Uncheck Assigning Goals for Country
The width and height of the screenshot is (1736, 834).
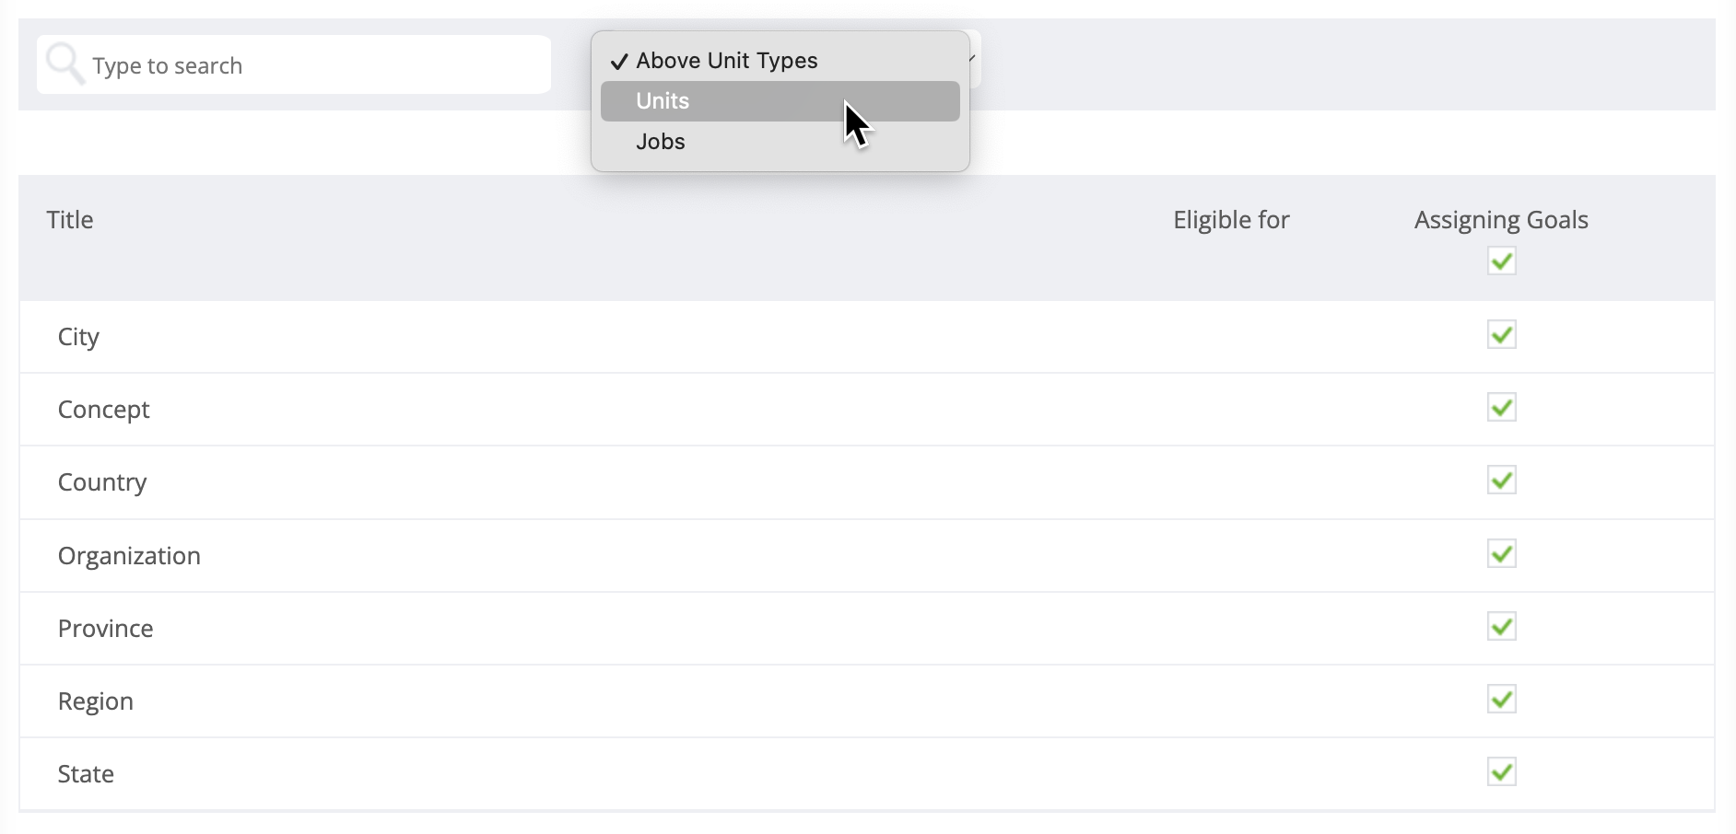[x=1502, y=480]
